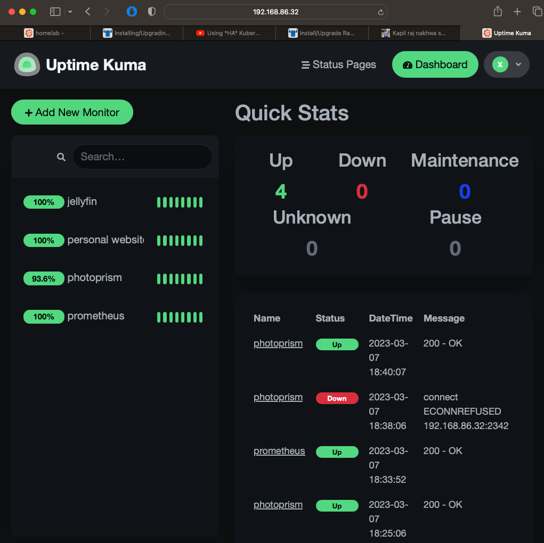This screenshot has height=543, width=544.
Task: Switch to the Using HA Kubernetes YouTube tab
Action: [229, 34]
